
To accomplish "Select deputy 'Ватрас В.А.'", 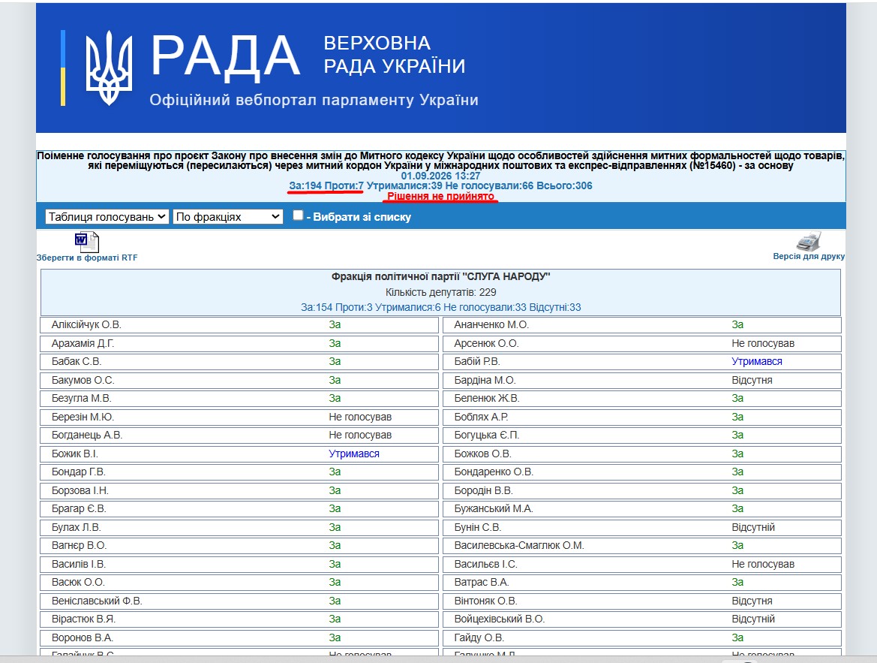I will pos(482,582).
